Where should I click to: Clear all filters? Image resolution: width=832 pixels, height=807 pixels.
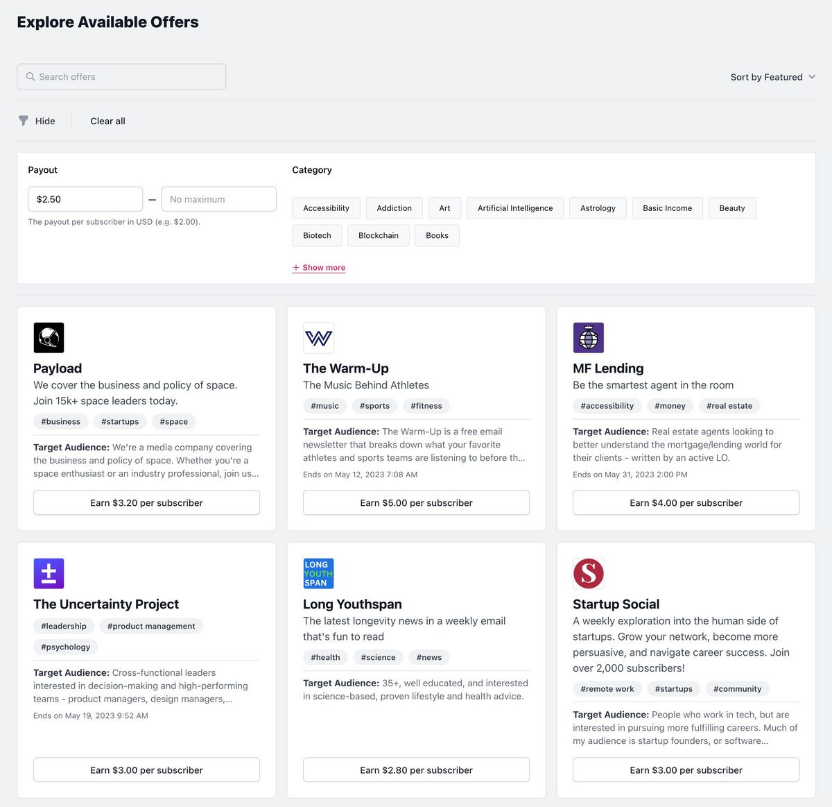(107, 121)
